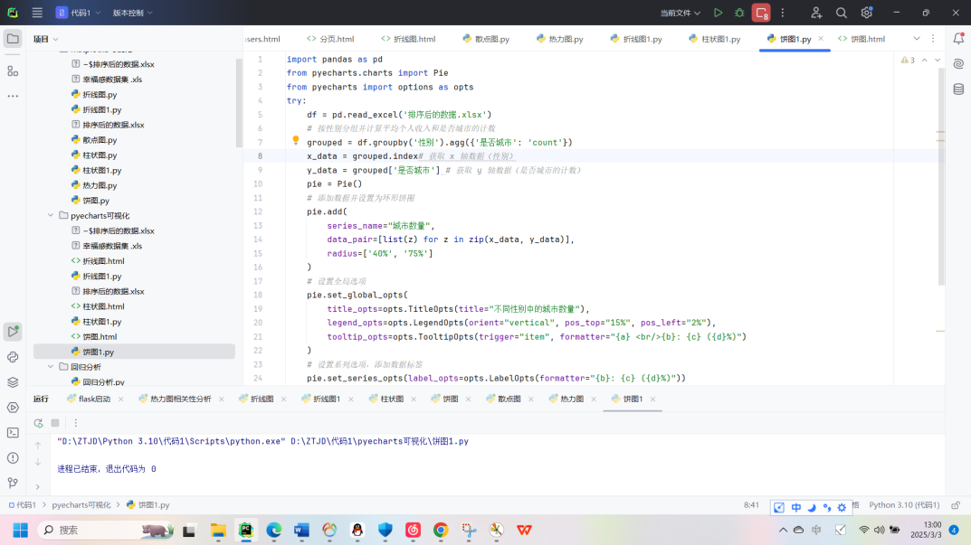Show more tool windows ellipsis
Viewport: 971px width, 545px height.
[x=13, y=96]
